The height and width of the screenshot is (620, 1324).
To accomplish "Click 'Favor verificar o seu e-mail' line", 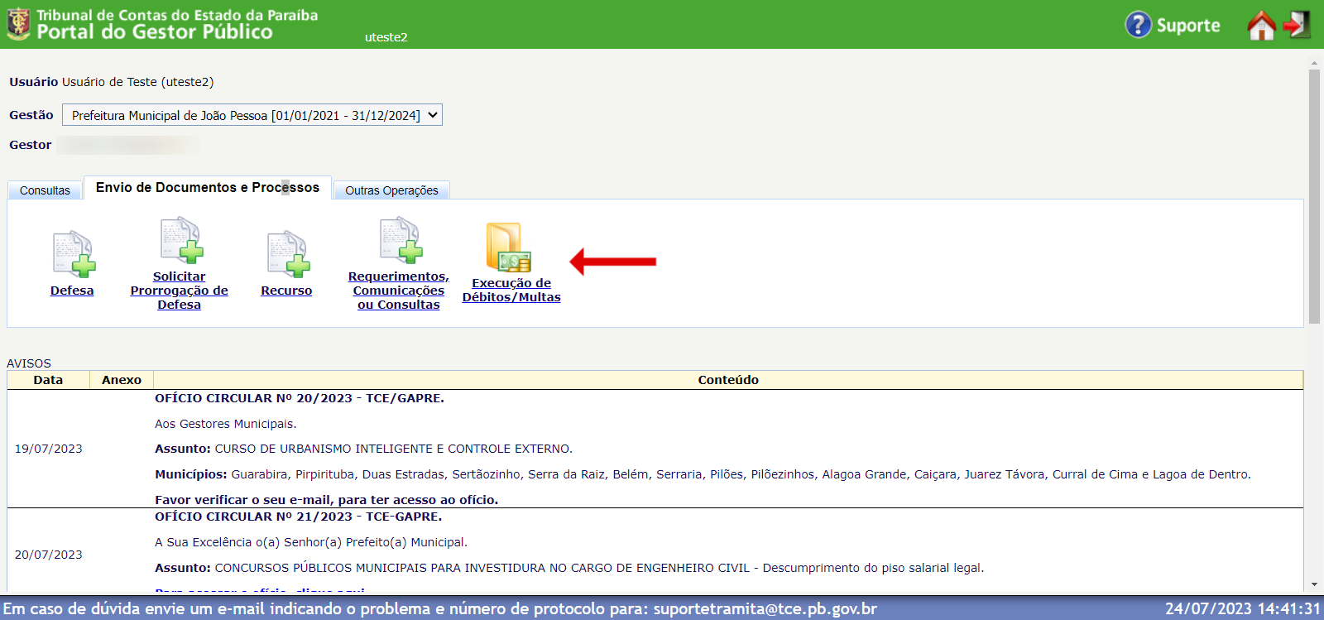I will pos(327,500).
